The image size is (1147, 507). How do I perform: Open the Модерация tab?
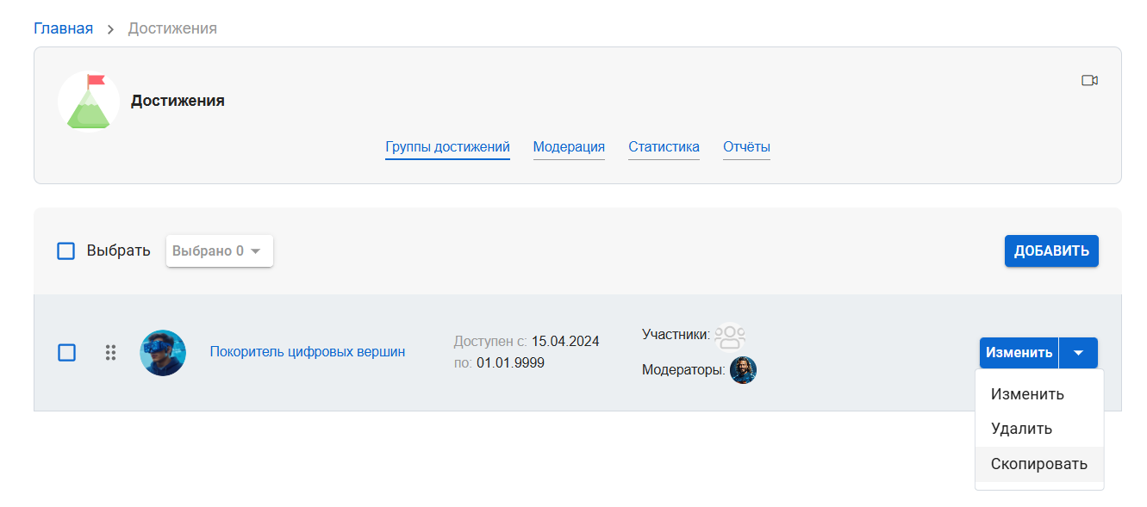coord(569,147)
